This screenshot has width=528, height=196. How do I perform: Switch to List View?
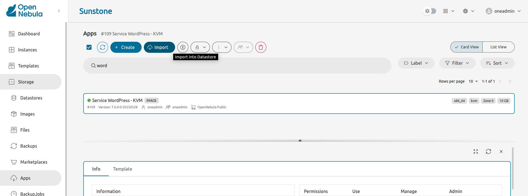click(x=498, y=47)
